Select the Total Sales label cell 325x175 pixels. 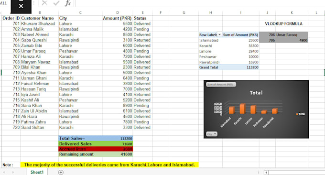[x=80, y=138]
